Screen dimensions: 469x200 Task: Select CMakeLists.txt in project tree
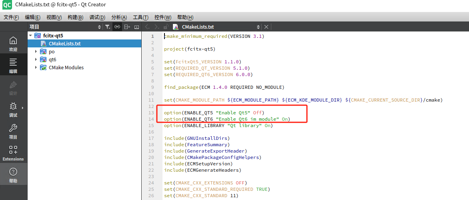coord(84,43)
